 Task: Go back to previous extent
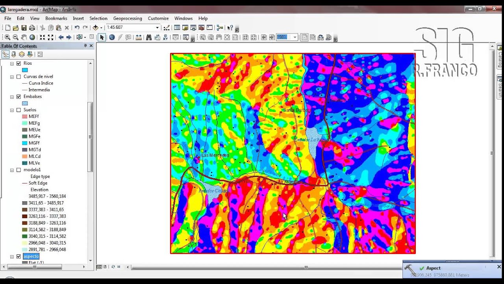(x=61, y=37)
